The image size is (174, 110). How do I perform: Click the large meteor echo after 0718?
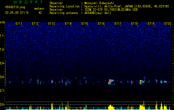(x=142, y=82)
